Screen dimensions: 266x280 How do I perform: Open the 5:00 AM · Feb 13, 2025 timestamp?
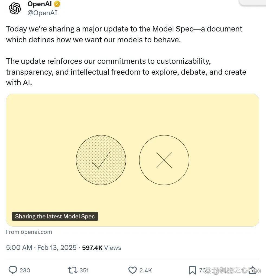tap(41, 248)
